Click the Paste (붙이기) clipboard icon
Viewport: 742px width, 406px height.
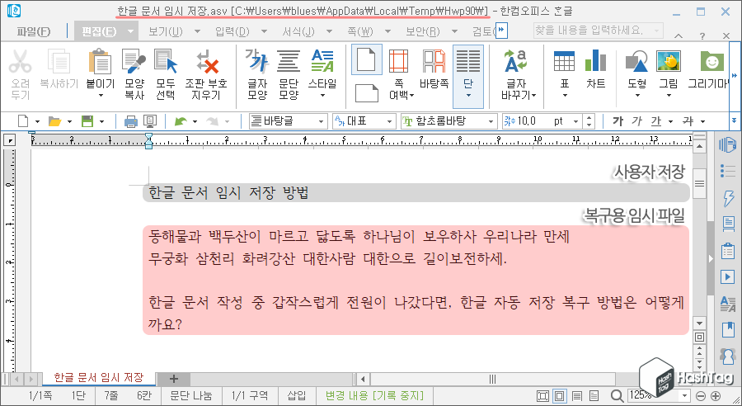101,62
